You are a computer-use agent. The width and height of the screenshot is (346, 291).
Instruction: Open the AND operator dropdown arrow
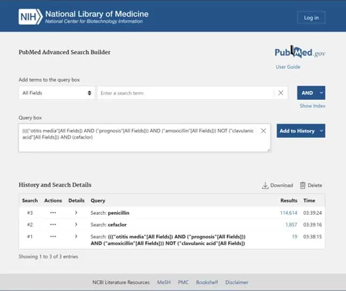point(321,93)
